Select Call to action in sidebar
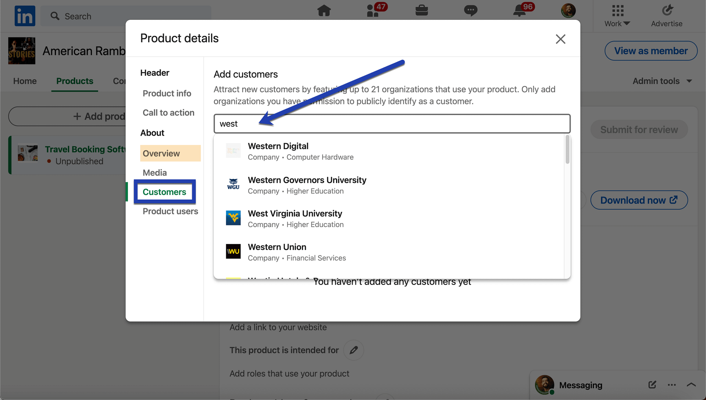This screenshot has height=400, width=706. pyautogui.click(x=168, y=113)
